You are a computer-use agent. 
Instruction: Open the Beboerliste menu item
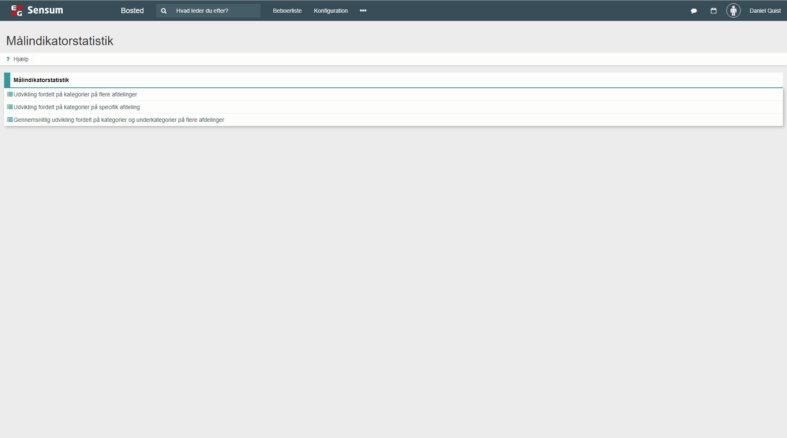(x=287, y=11)
